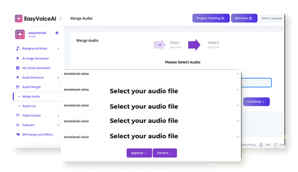Click the blue-outlined input field
This screenshot has width=298, height=172.
256,83
